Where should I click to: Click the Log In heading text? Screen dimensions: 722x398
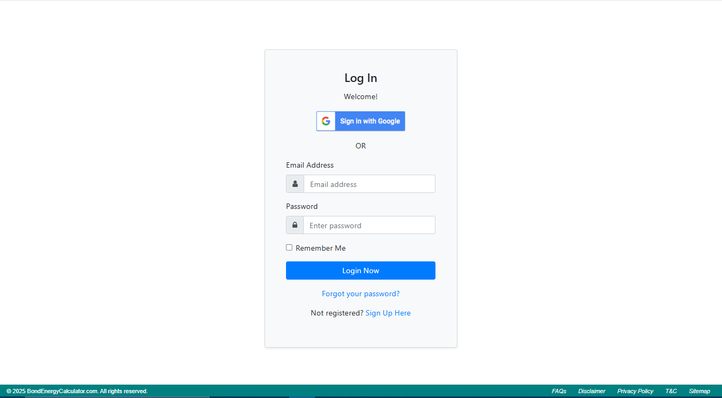point(360,78)
